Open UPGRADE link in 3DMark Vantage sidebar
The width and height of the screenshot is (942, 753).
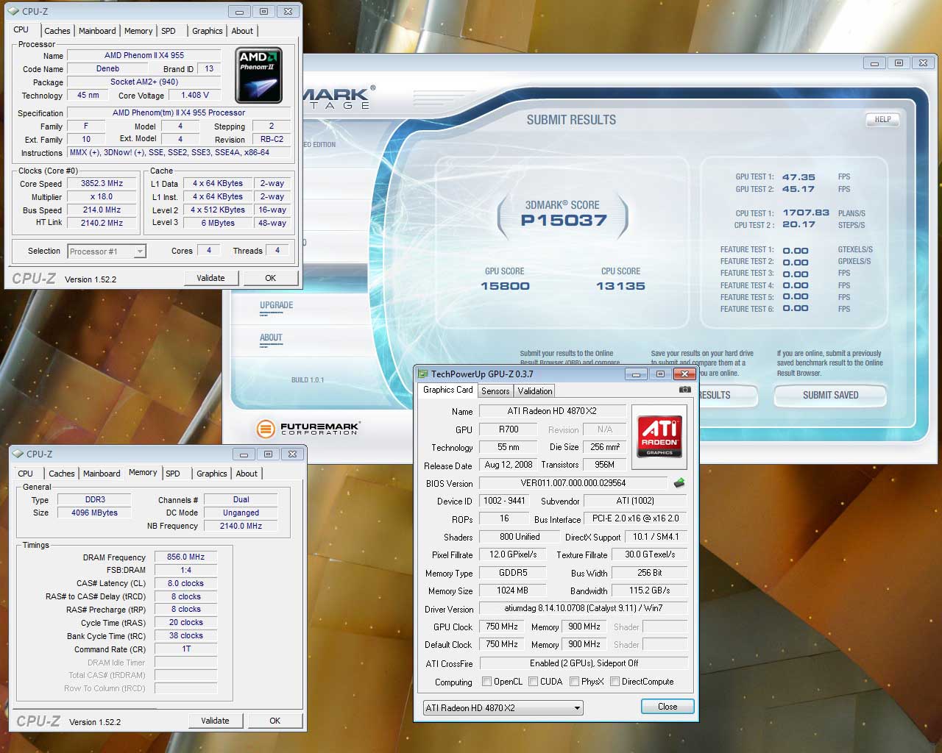[x=276, y=305]
